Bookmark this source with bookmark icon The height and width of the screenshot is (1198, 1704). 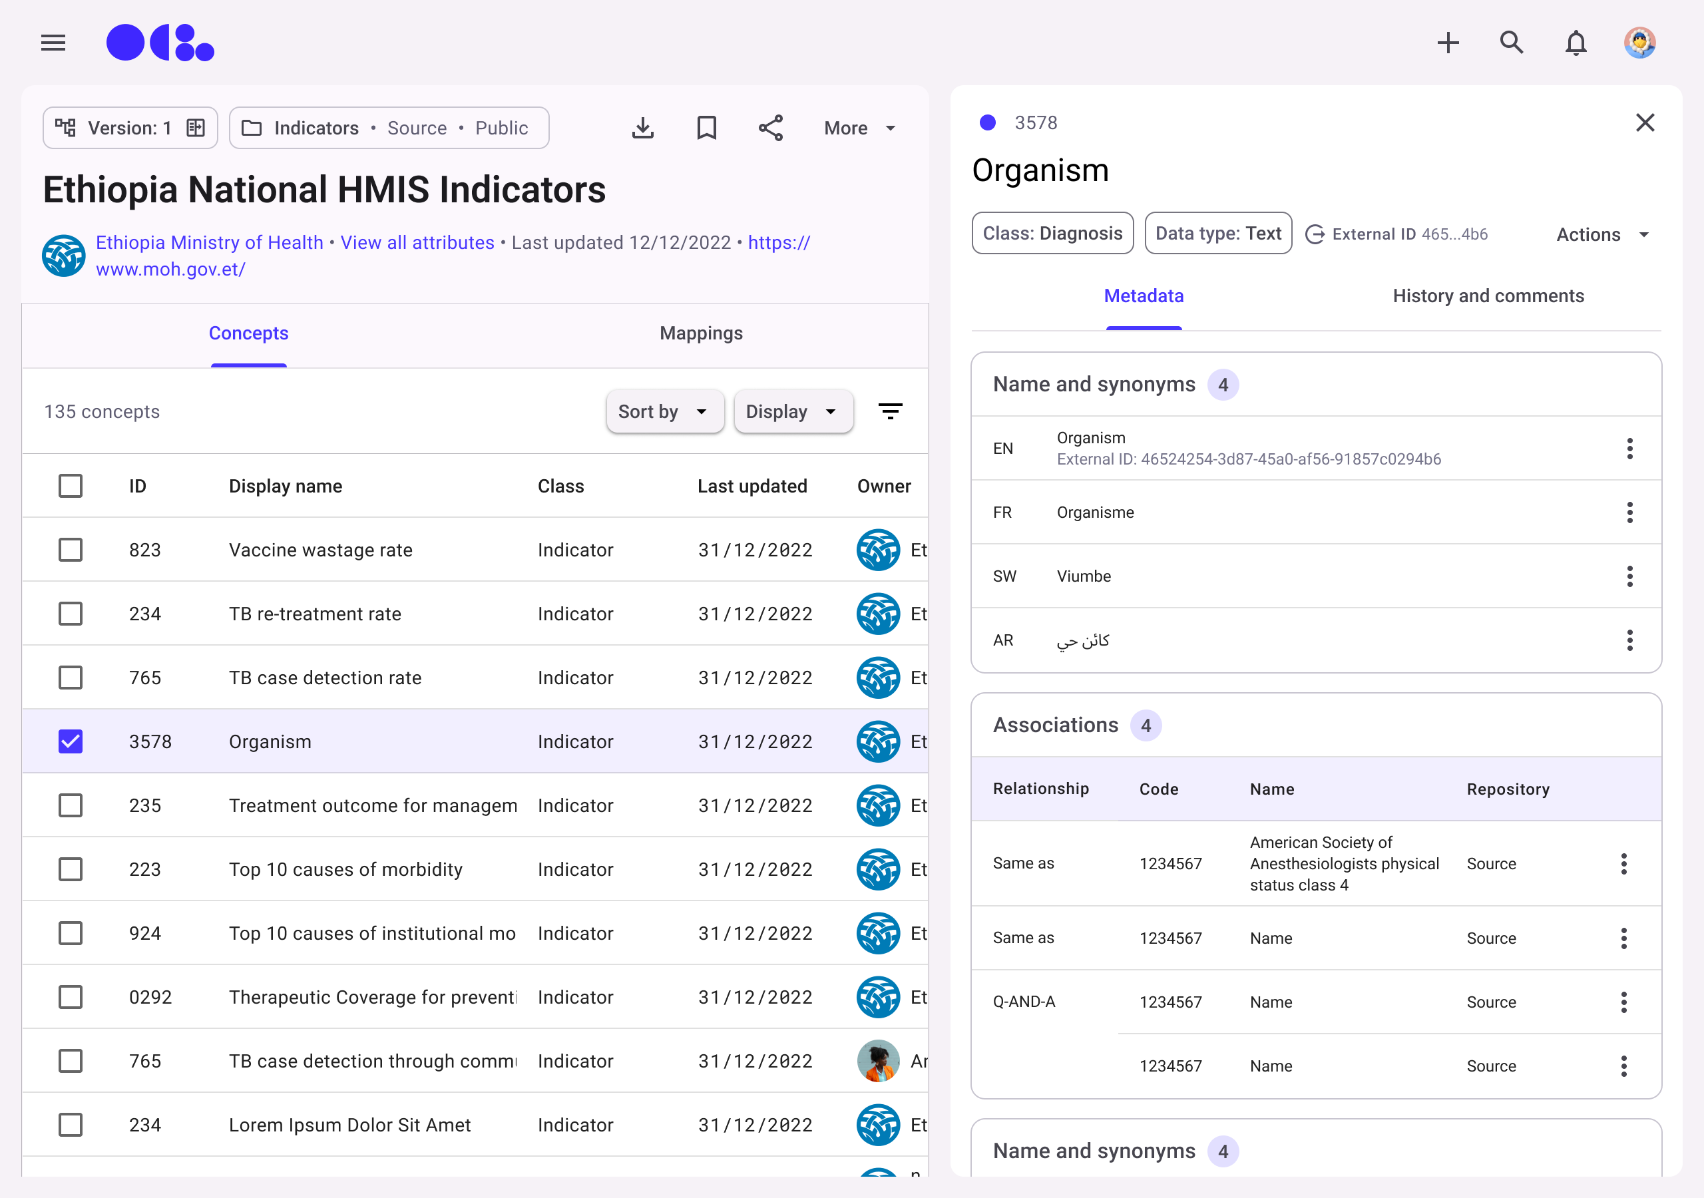pos(706,128)
